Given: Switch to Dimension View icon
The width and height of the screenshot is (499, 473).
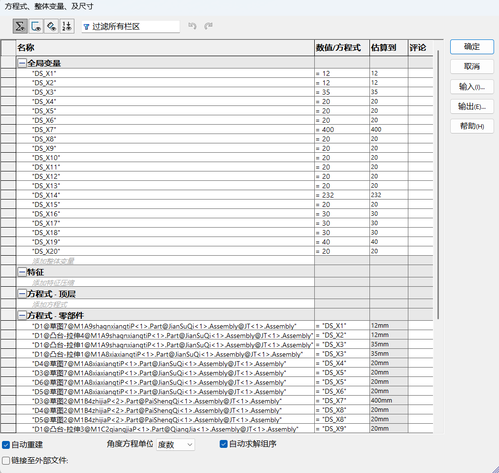Looking at the screenshot, I should pos(51,26).
